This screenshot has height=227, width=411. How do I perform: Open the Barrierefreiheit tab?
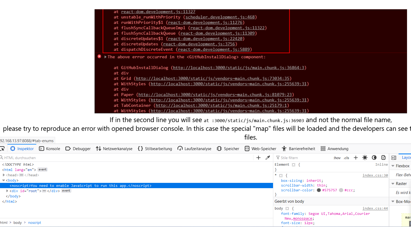click(298, 149)
